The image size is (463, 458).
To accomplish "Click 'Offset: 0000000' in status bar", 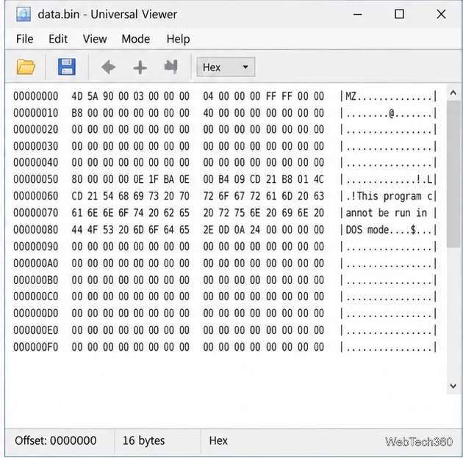I will [x=56, y=440].
